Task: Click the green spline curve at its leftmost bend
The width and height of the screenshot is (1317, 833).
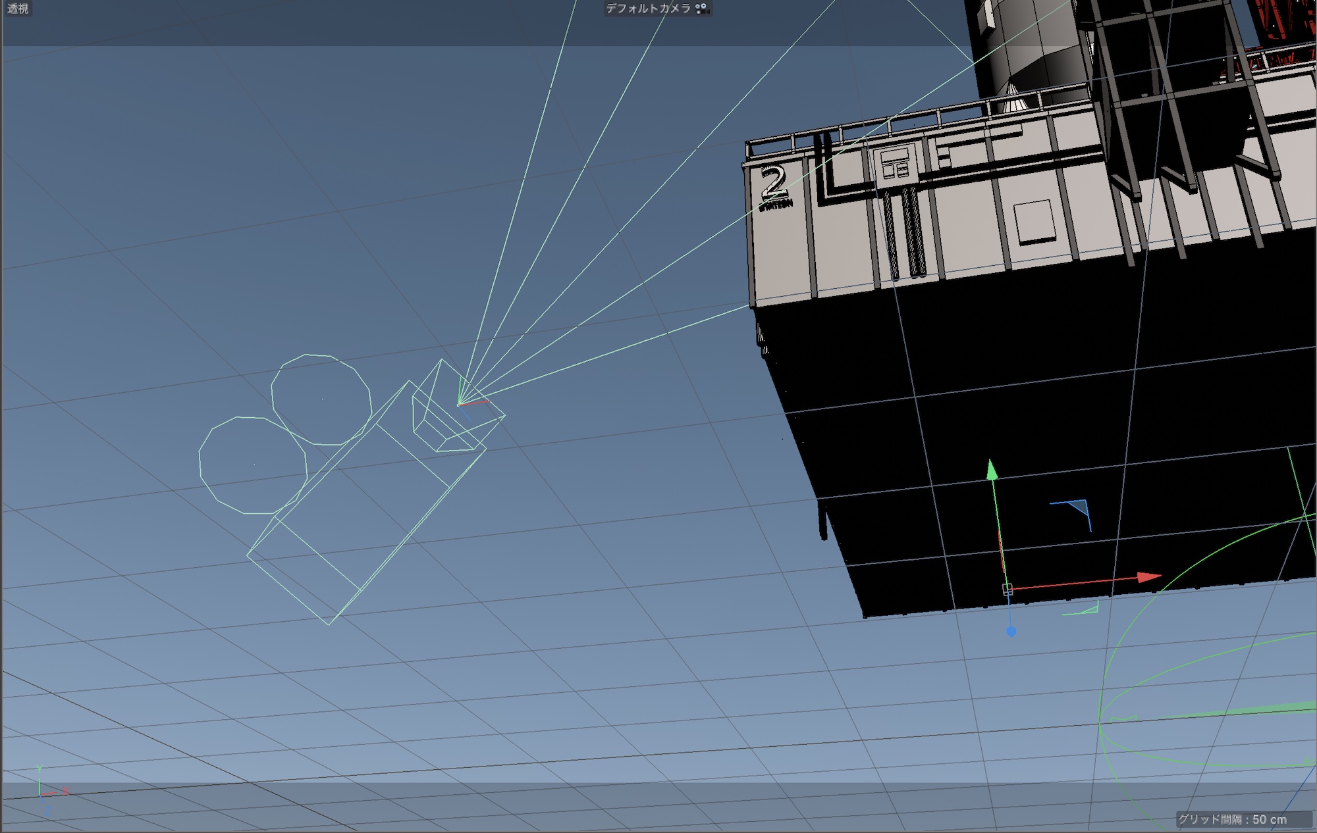Action: click(x=1100, y=724)
